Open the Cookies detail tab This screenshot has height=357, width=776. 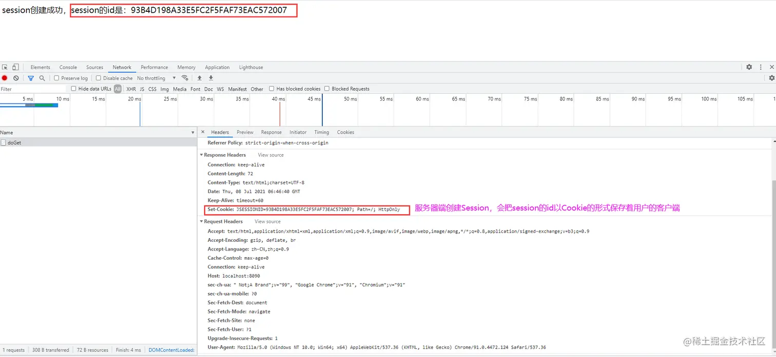coord(345,132)
